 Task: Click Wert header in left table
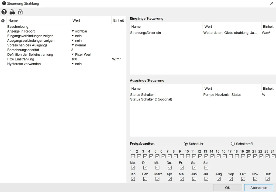pos(91,20)
